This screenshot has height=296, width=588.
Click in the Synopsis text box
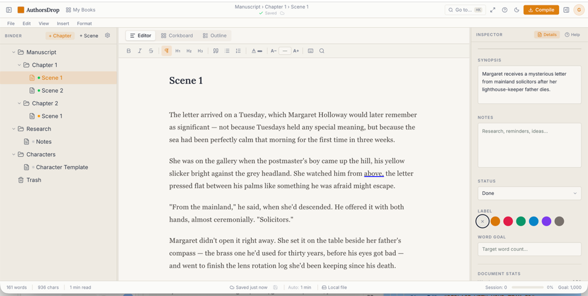530,85
